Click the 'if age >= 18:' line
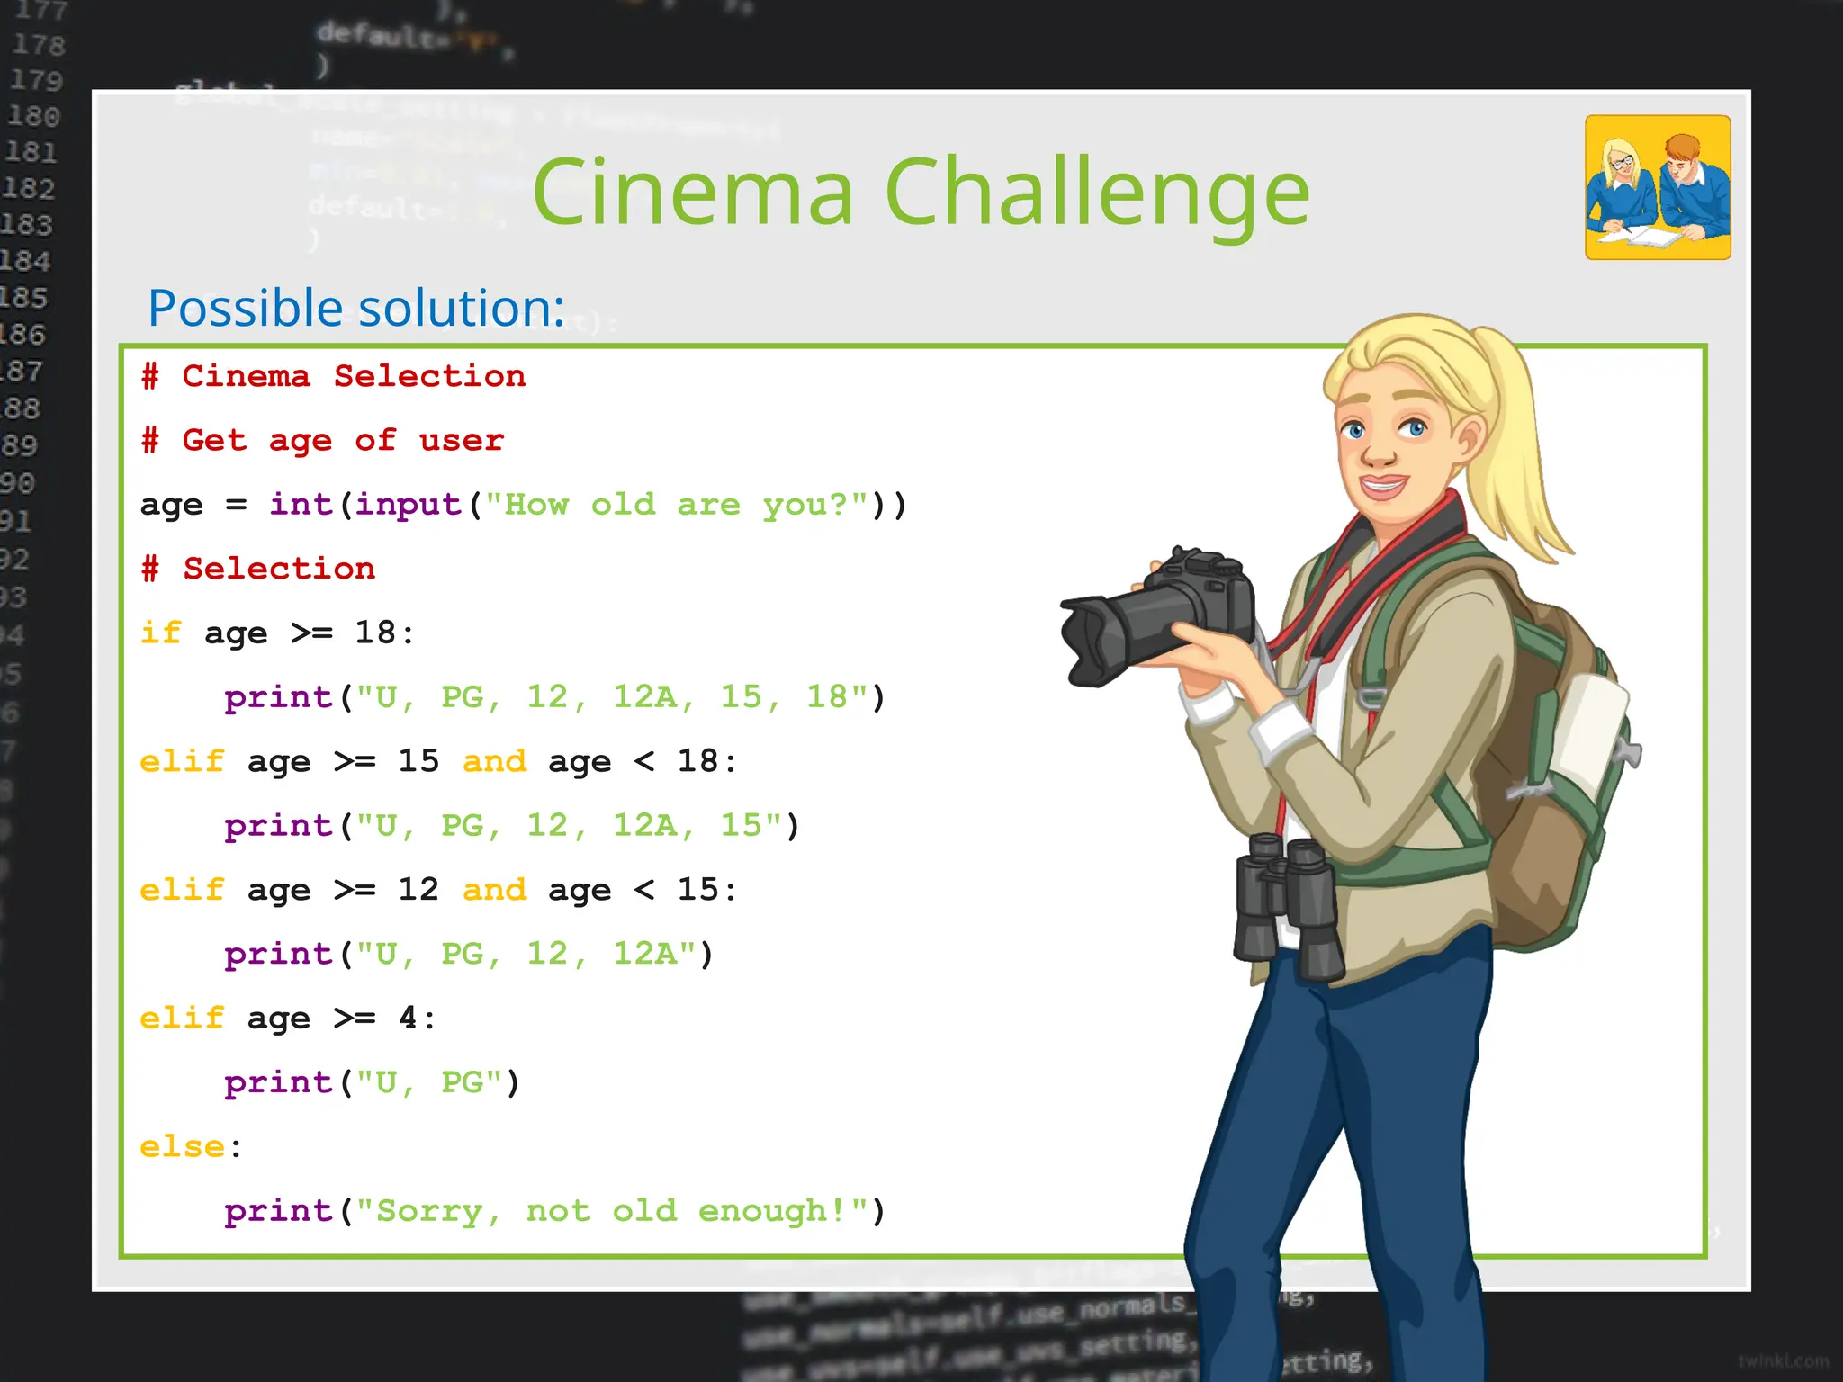1843x1382 pixels. pyautogui.click(x=277, y=633)
